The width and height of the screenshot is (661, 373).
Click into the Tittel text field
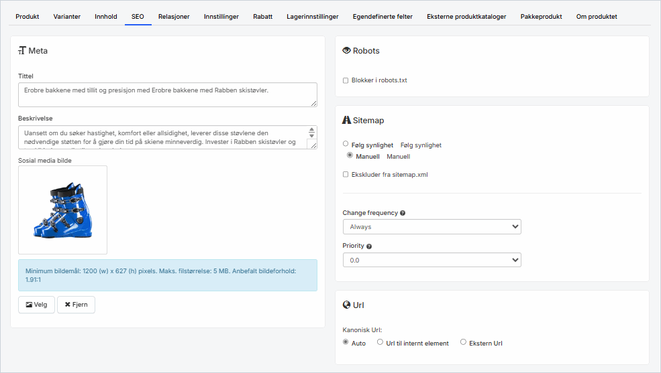click(167, 94)
